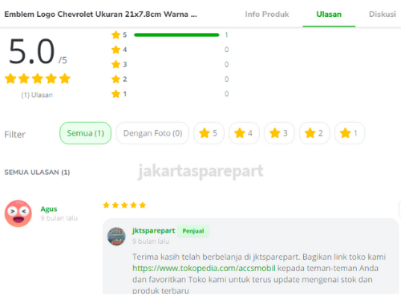Open Agus reviewer profile name
This screenshot has height=300, width=401.
pyautogui.click(x=49, y=209)
